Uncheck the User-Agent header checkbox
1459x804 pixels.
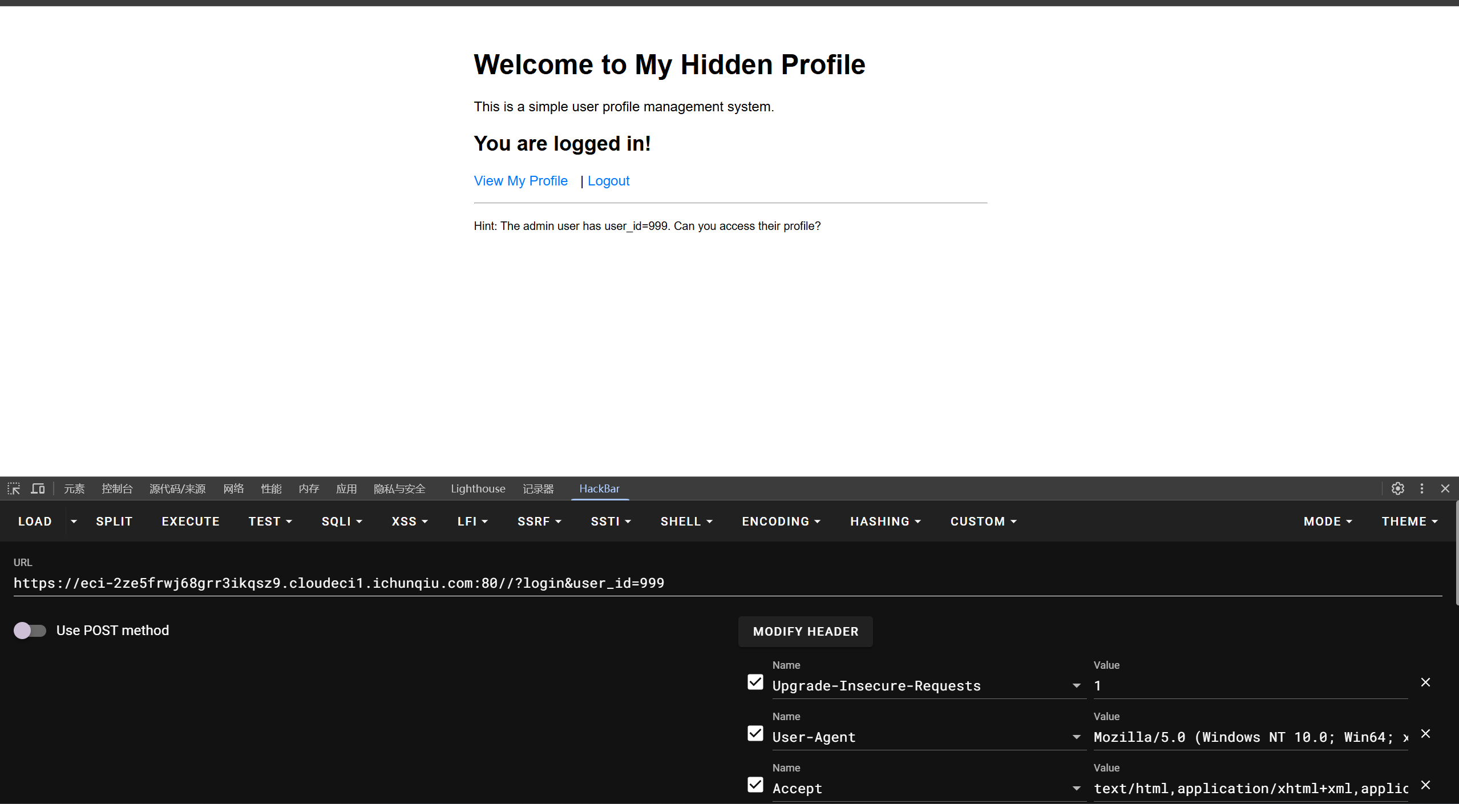pos(755,734)
